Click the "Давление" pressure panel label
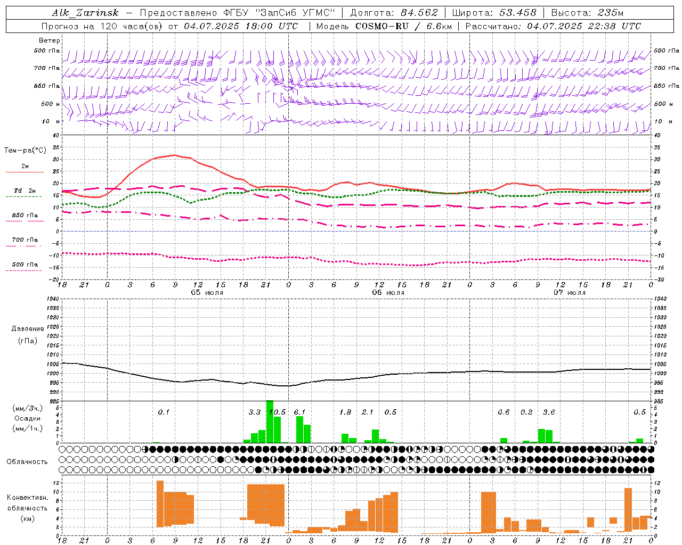Viewport: 682px width, 545px height. (x=27, y=329)
